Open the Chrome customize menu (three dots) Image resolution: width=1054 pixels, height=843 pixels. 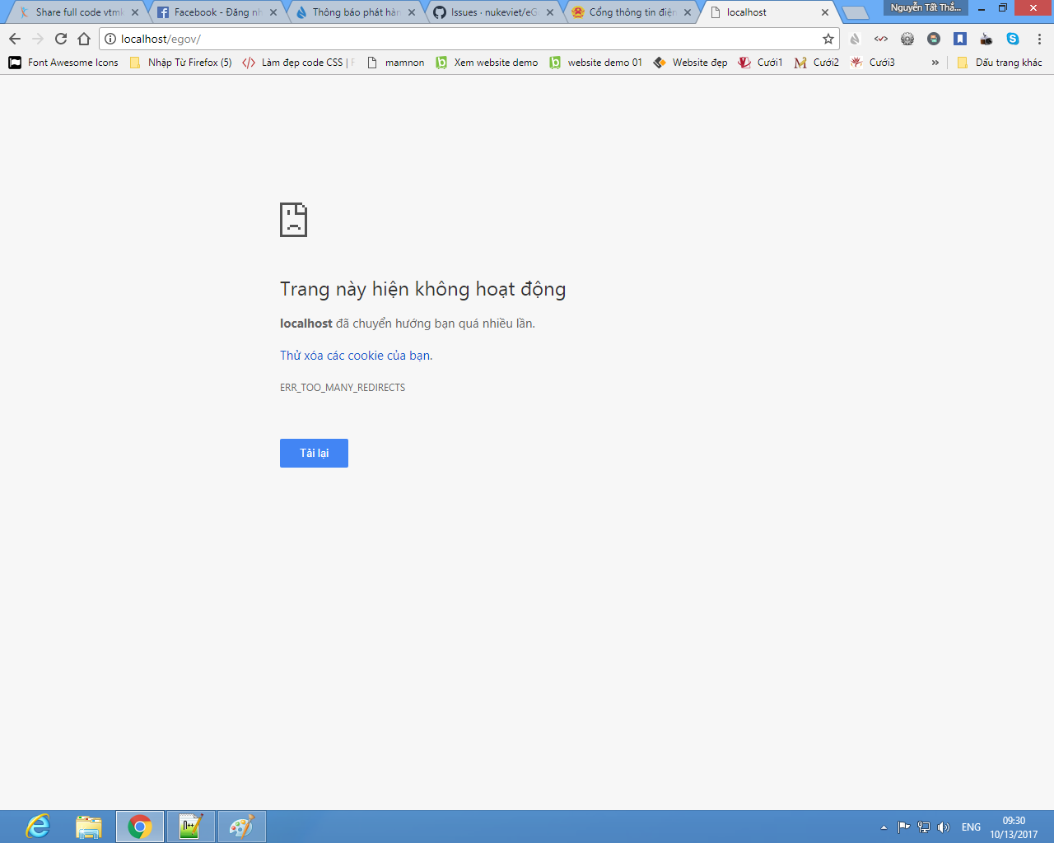coord(1039,39)
